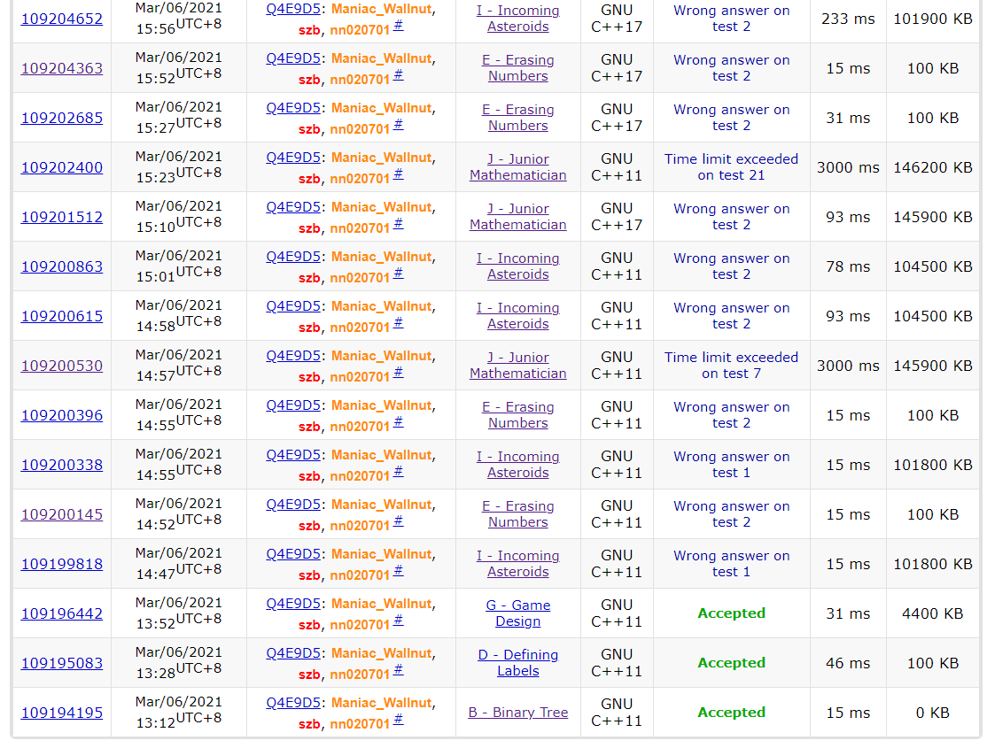This screenshot has height=748, width=987.
Task: Open submission 109204652
Action: coord(61,19)
